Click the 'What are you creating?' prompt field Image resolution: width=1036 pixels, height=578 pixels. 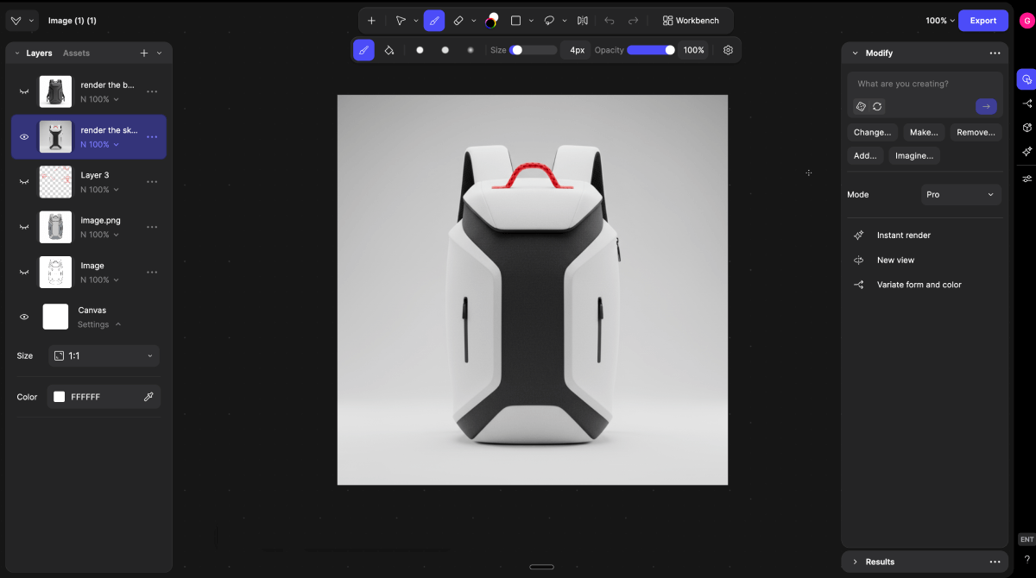pos(925,84)
